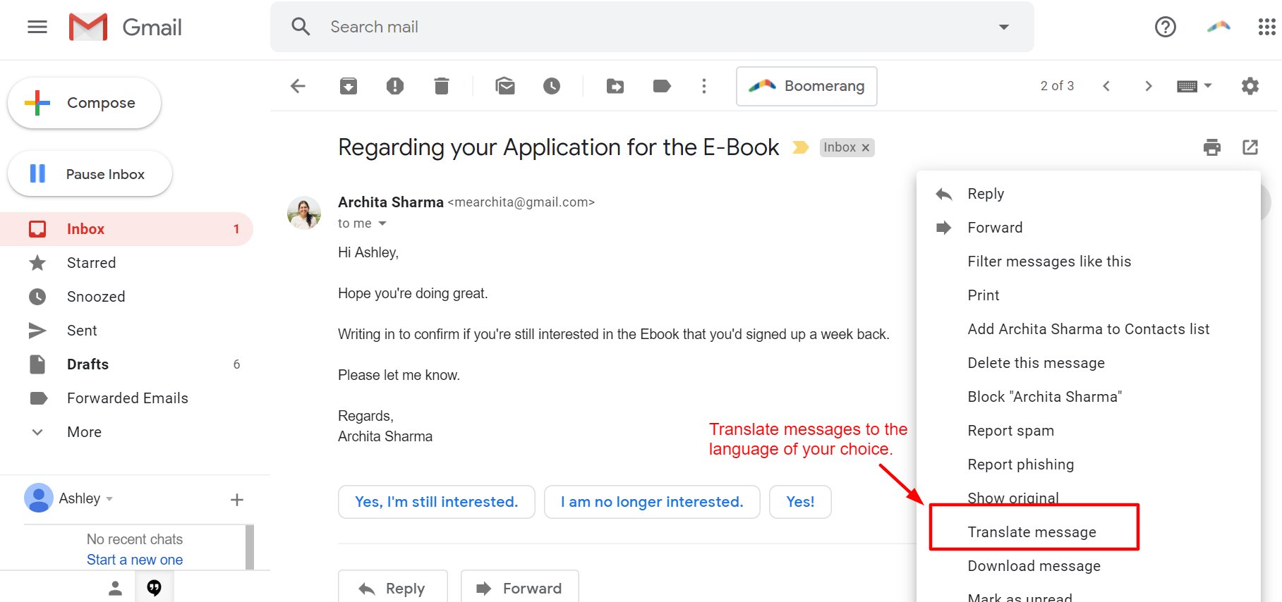Print all using the printer icon

tap(1212, 147)
